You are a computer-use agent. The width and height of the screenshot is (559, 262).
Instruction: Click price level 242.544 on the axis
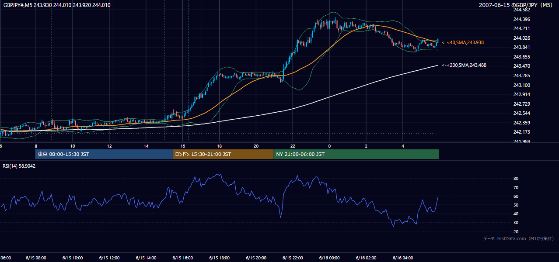[x=521, y=113]
